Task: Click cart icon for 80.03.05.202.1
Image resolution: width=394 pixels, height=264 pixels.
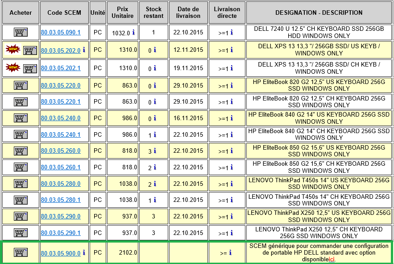Action: point(30,68)
